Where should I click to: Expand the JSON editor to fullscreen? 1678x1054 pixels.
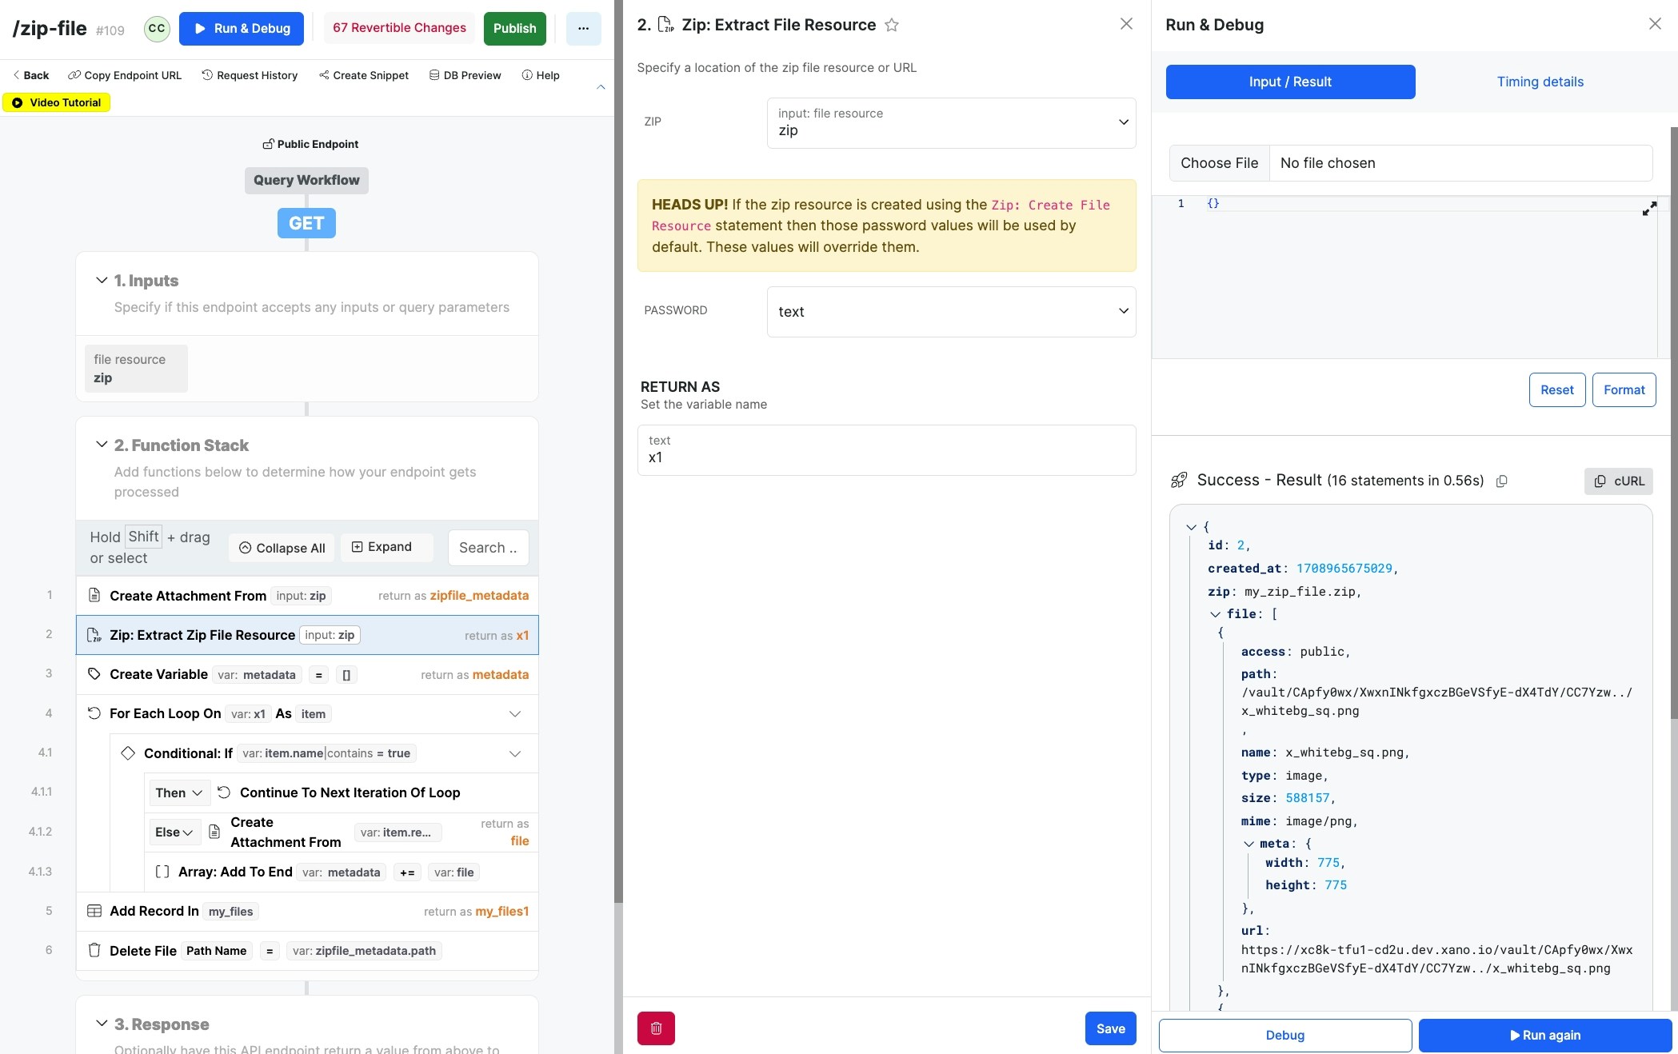click(x=1649, y=209)
